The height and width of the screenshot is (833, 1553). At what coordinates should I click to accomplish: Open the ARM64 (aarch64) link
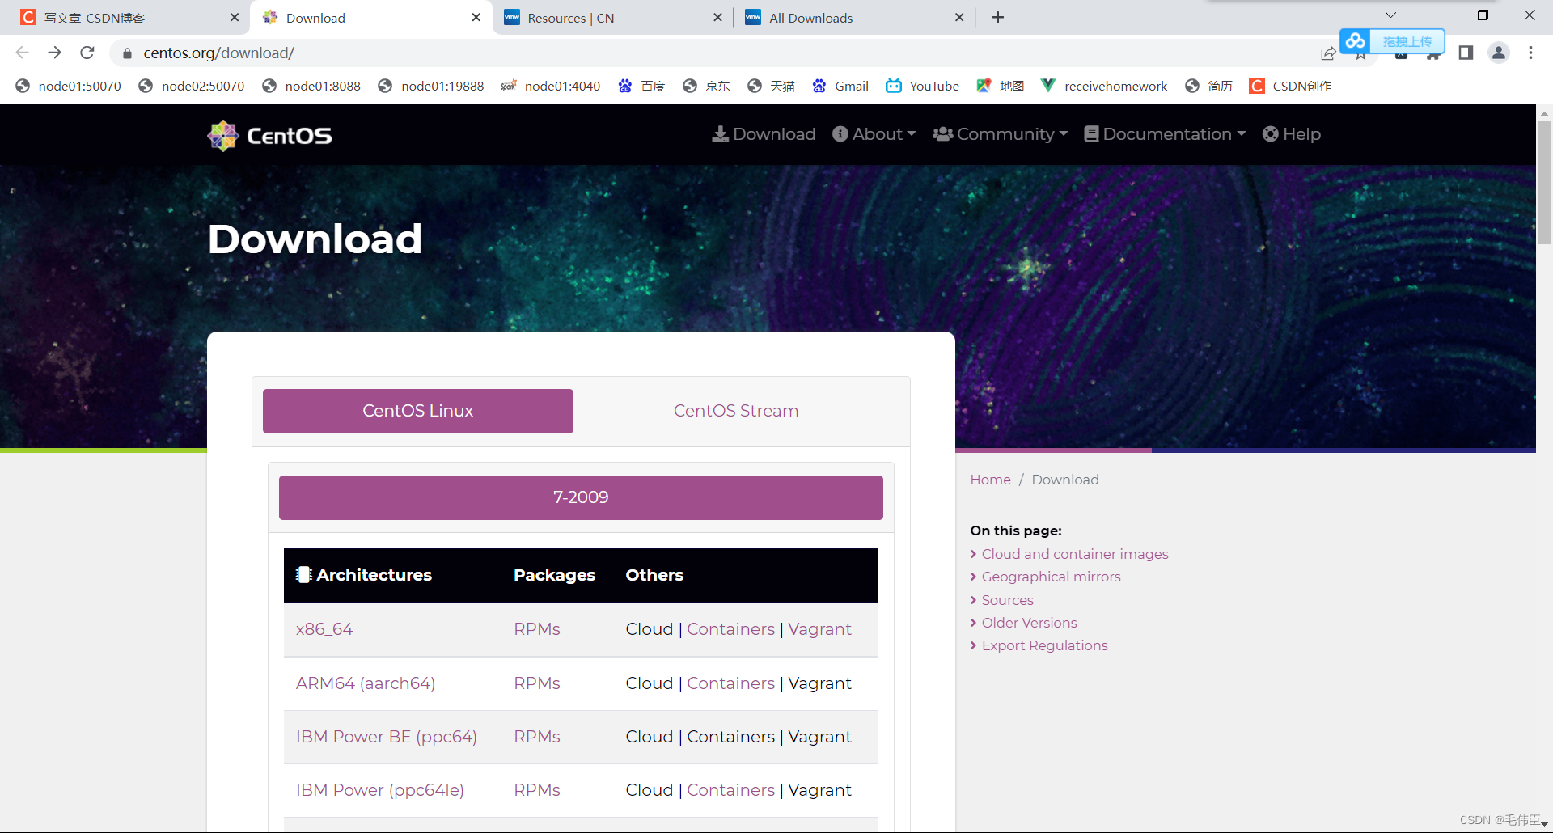click(x=366, y=683)
